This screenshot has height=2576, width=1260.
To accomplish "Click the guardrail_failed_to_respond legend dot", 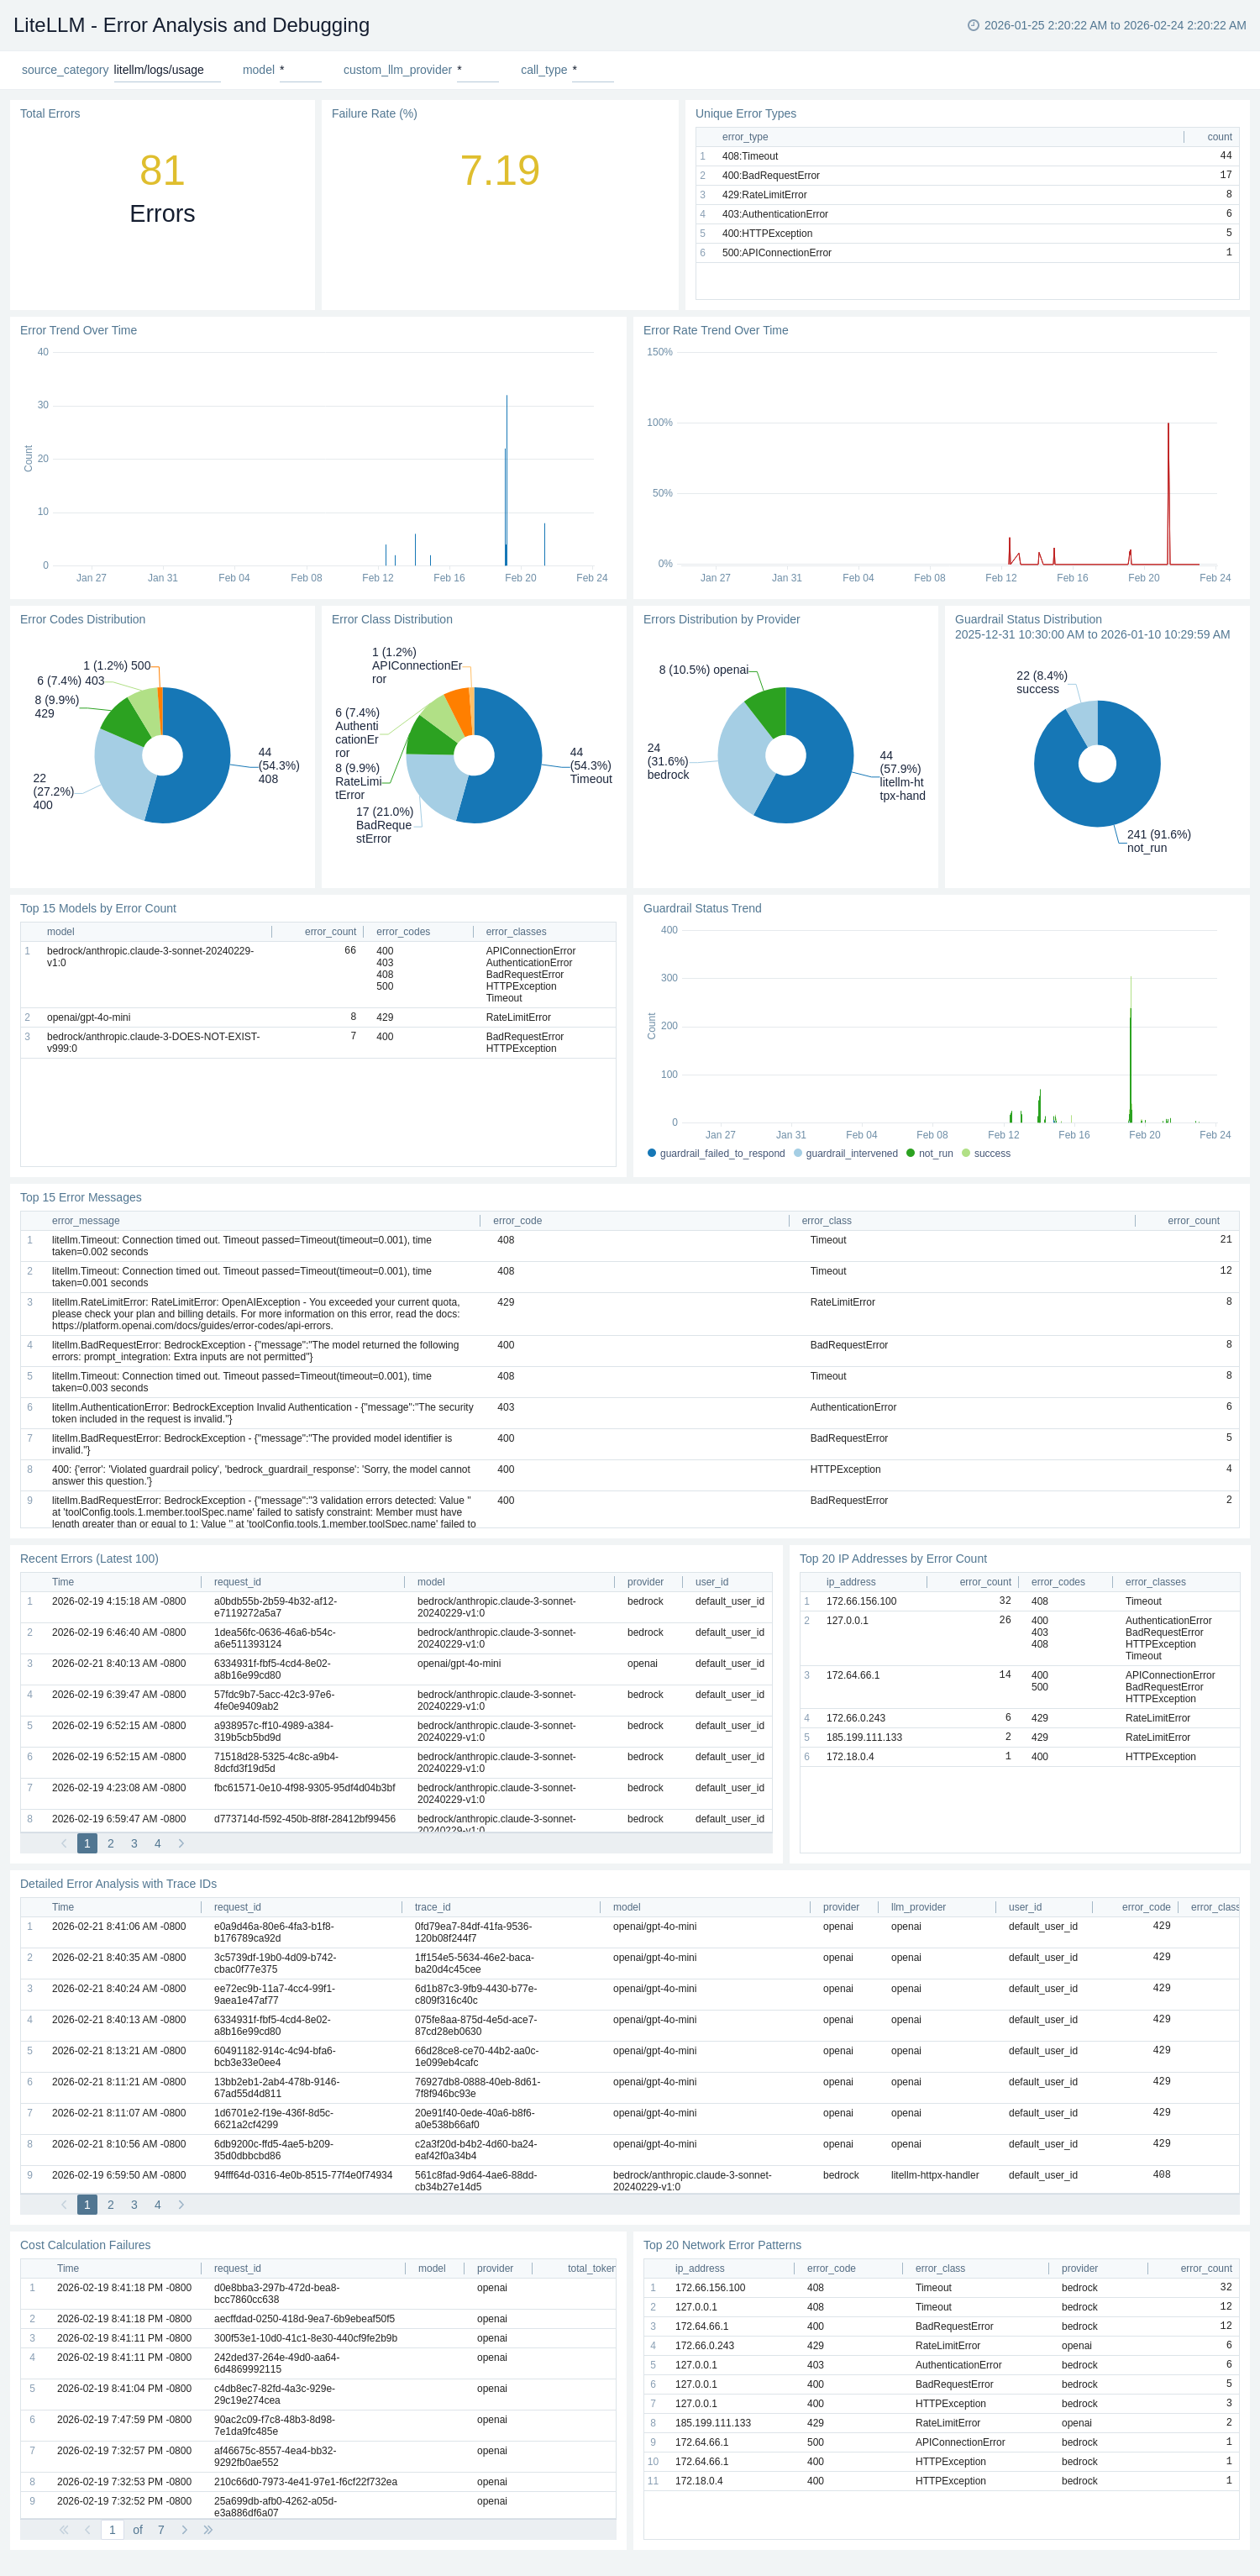I will click(x=652, y=1153).
